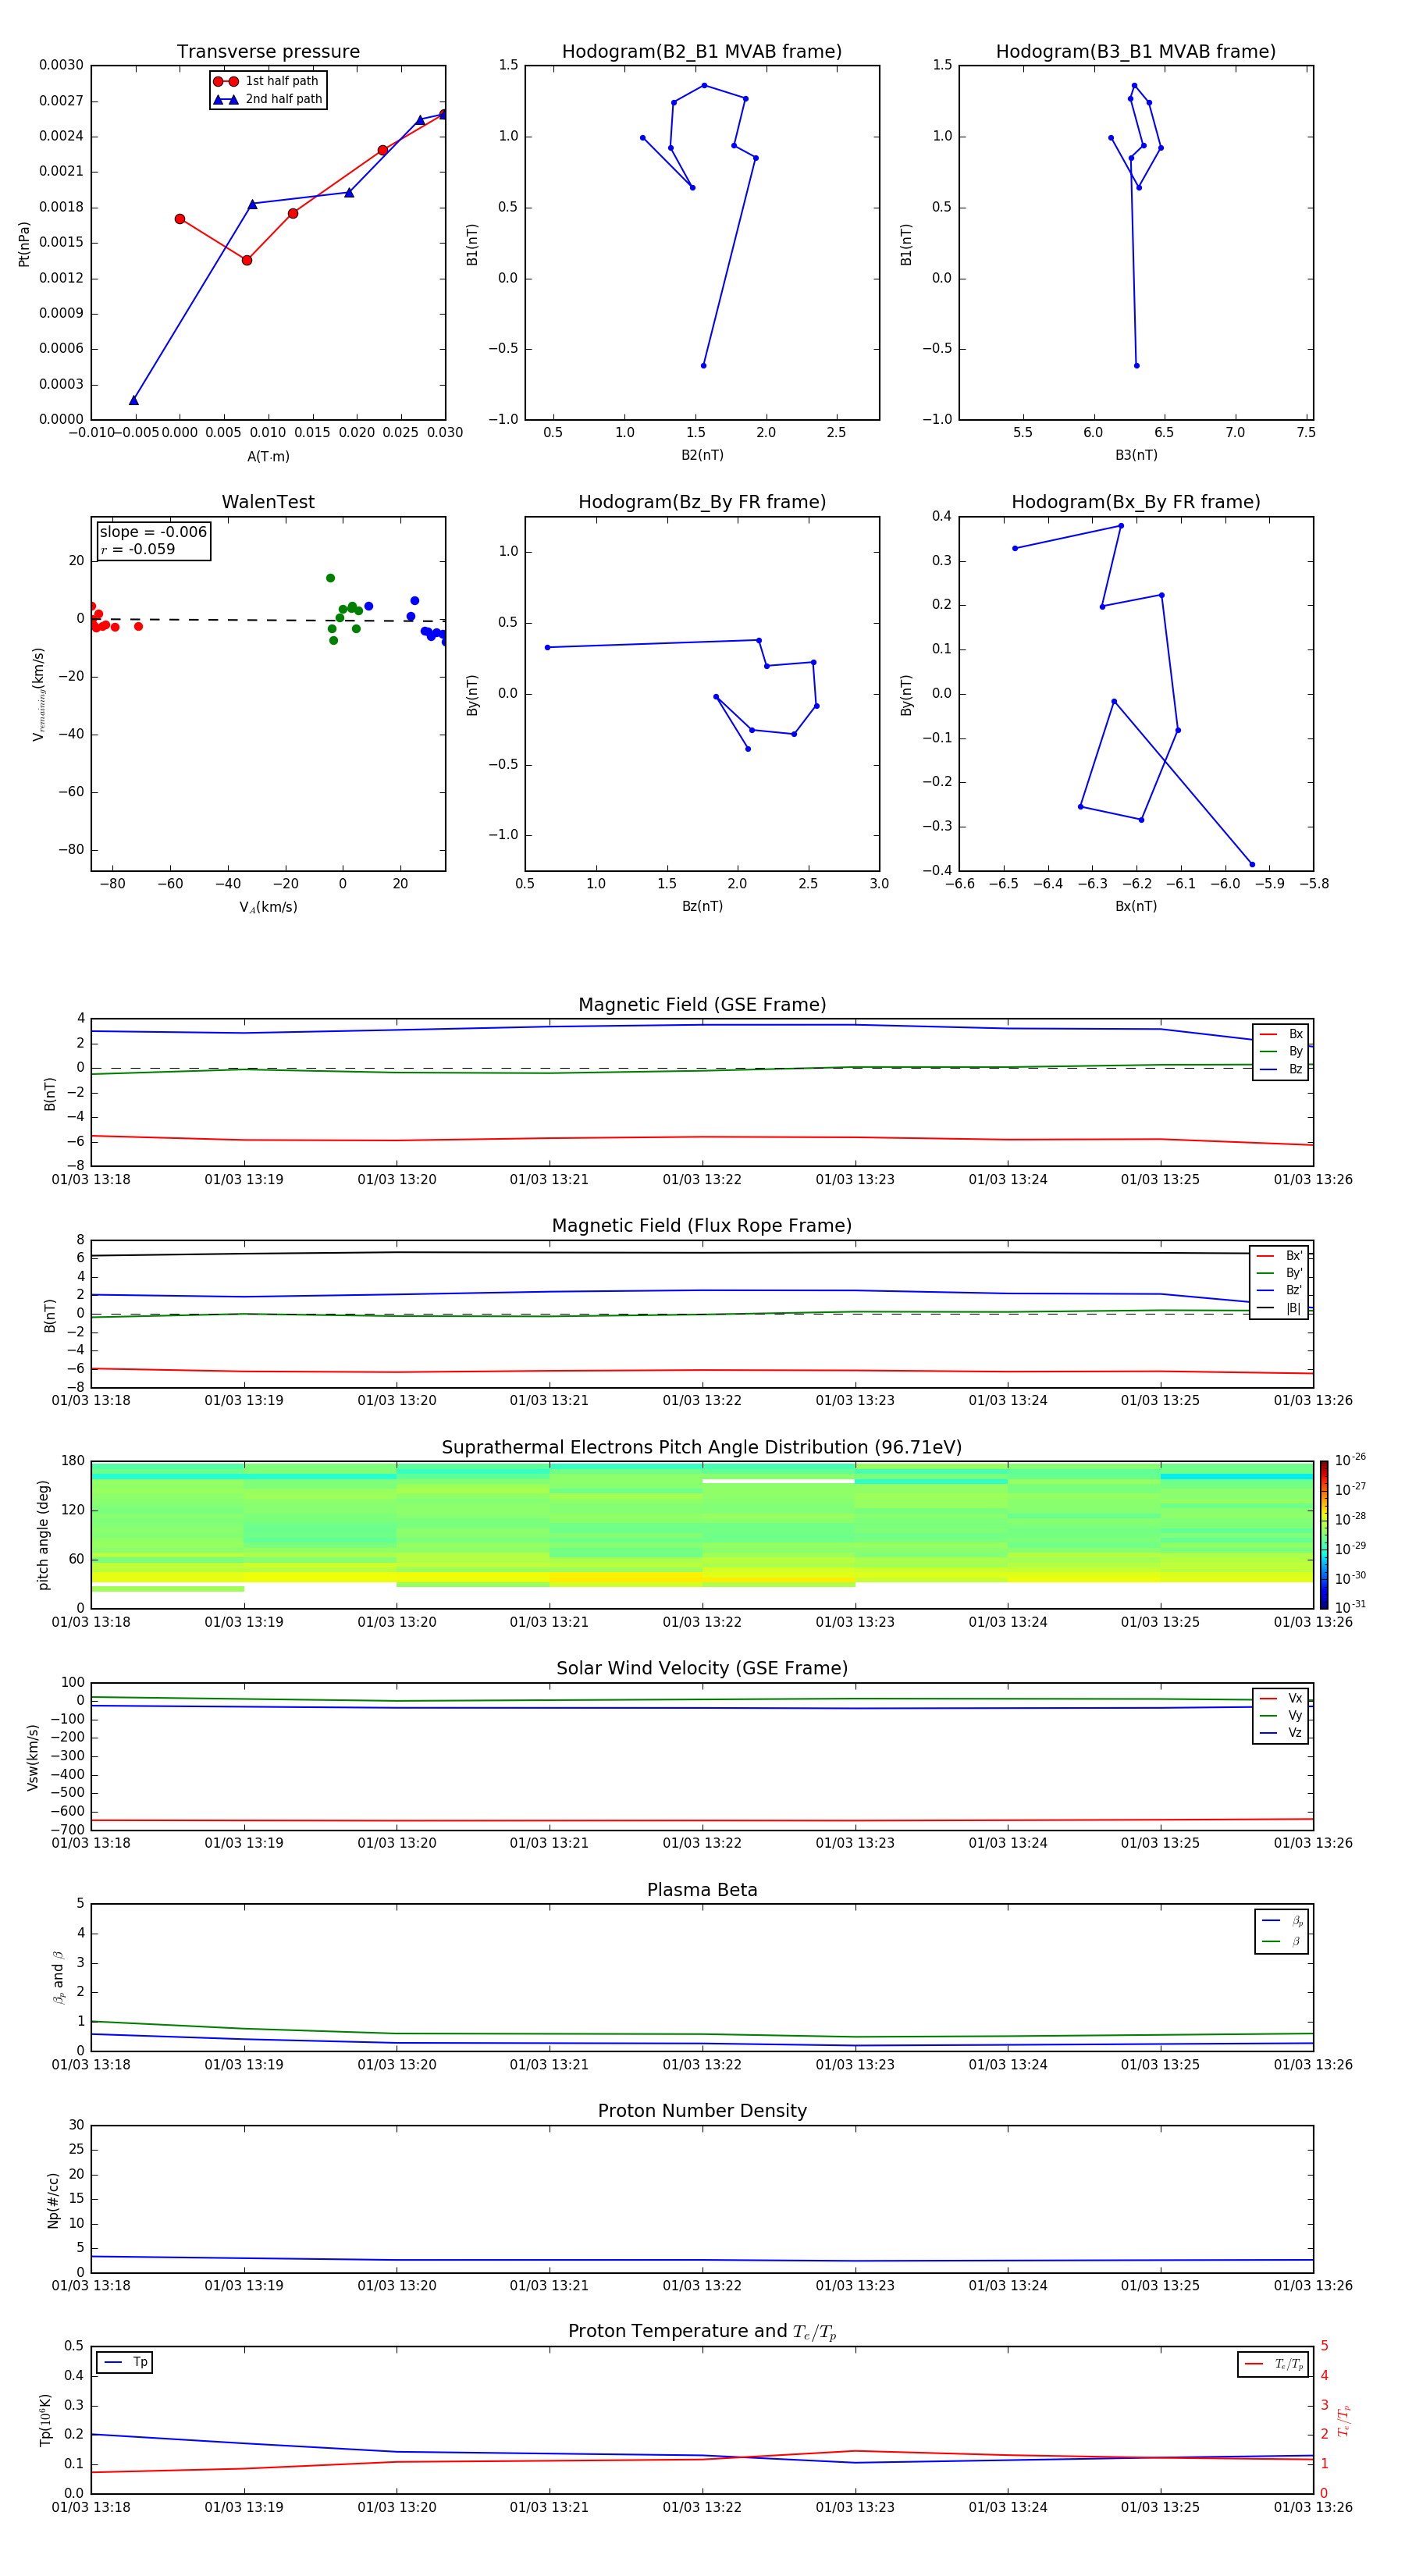The image size is (1405, 2576).
Task: Click 'Vz' in the solar wind legend
Action: (1281, 1732)
